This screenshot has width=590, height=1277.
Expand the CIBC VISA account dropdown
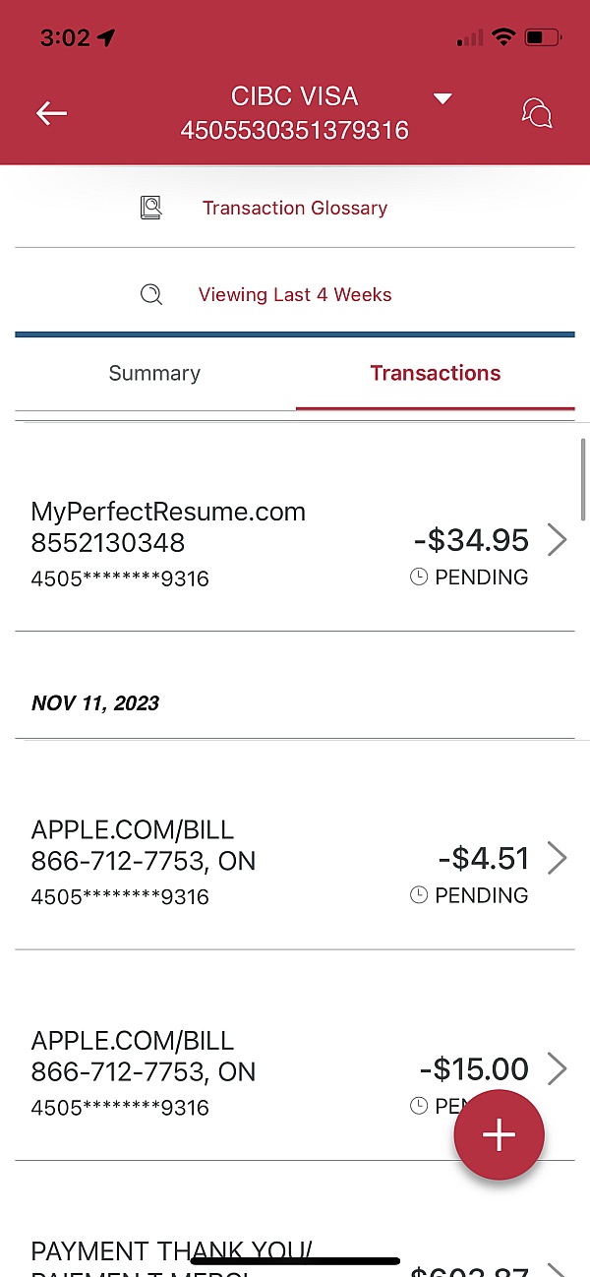pos(442,98)
